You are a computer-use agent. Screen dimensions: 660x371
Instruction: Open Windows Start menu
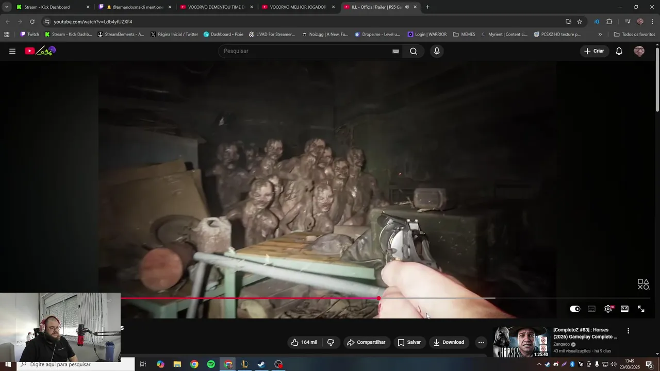(x=8, y=364)
